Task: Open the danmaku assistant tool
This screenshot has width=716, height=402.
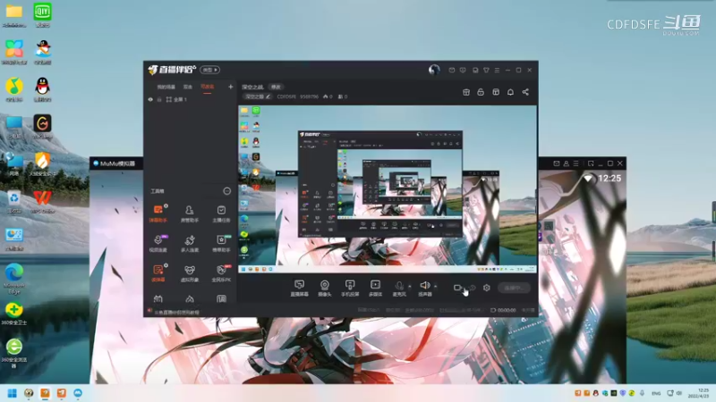Action: (x=158, y=213)
